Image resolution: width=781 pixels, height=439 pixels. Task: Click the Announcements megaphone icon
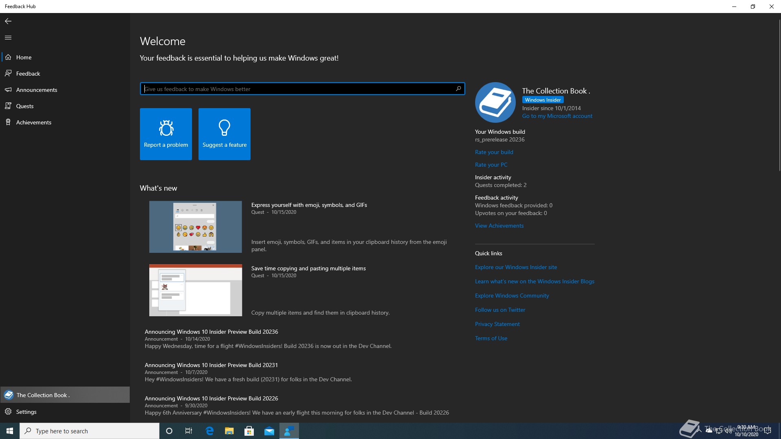(x=8, y=90)
